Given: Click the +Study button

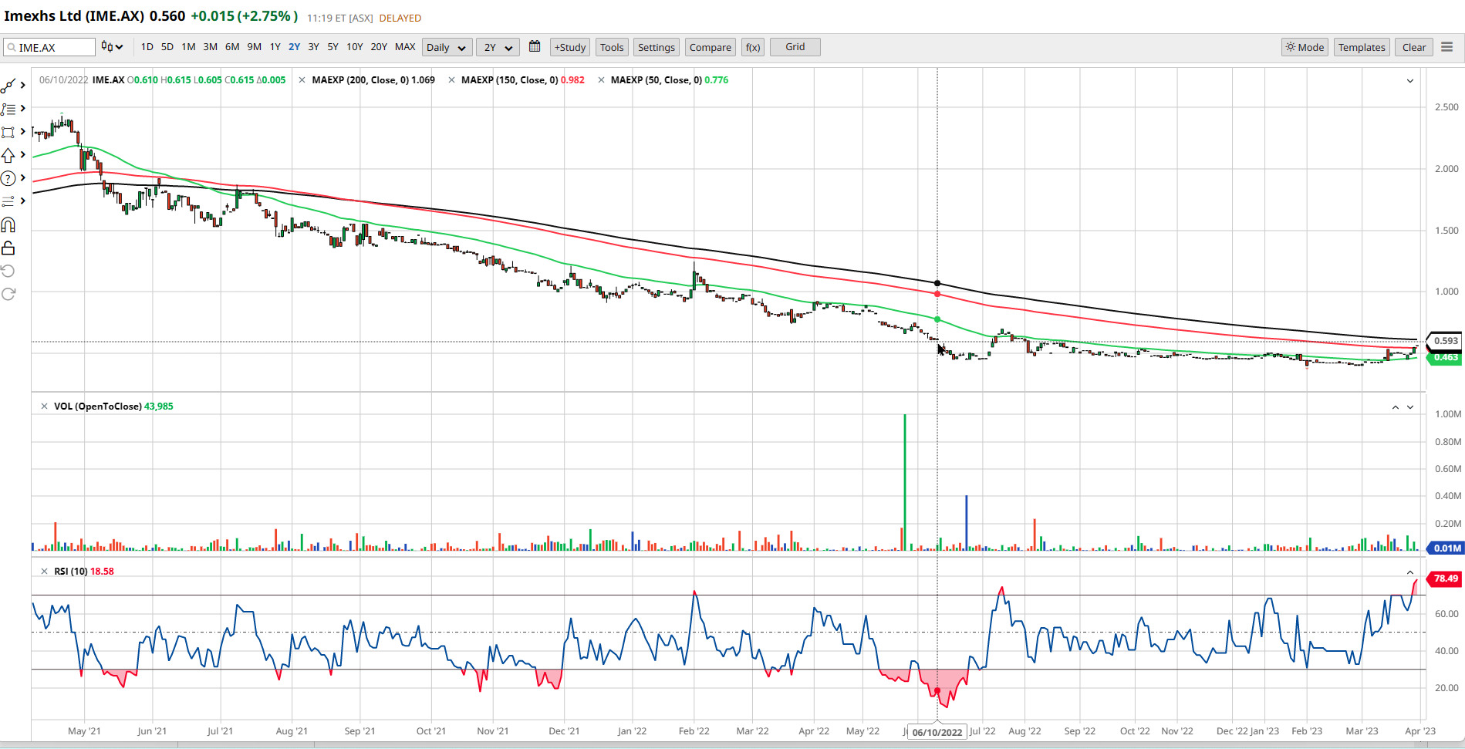Looking at the screenshot, I should click(571, 48).
